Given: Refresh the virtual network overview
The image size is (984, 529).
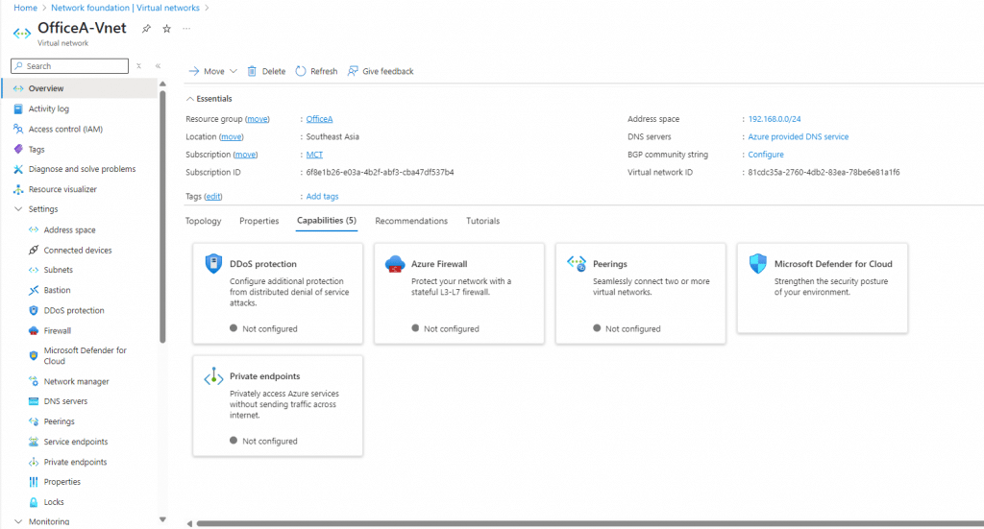Looking at the screenshot, I should tap(316, 71).
